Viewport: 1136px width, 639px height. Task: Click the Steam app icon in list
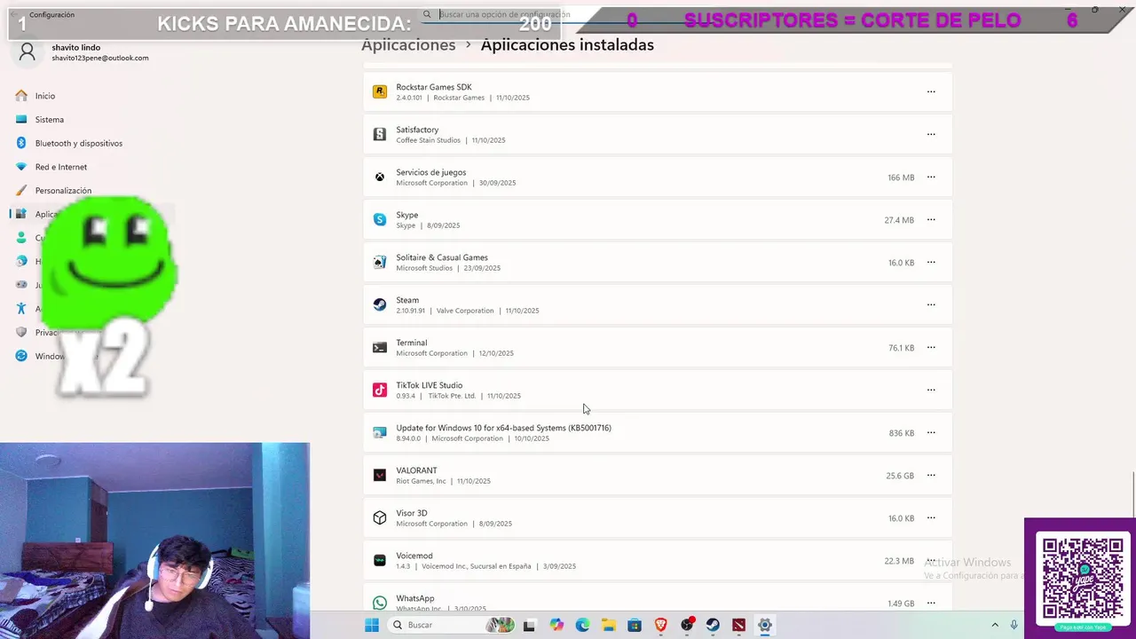pos(380,304)
